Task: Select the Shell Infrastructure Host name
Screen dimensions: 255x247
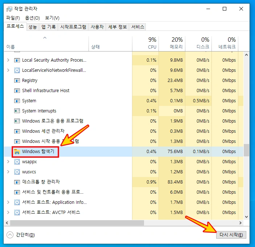Action: coord(46,91)
